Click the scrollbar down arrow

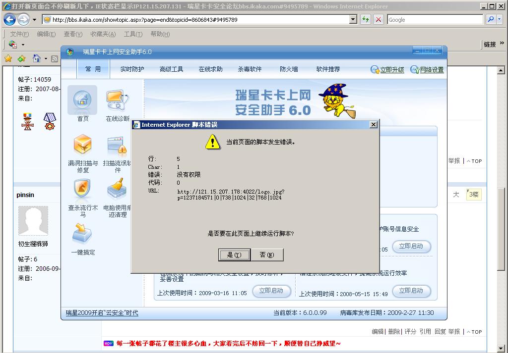point(501,349)
